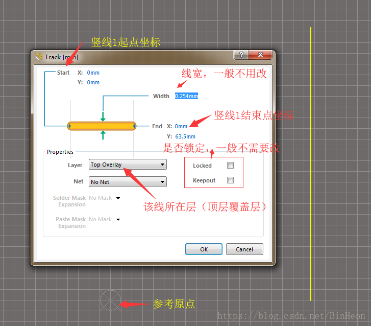The height and width of the screenshot is (326, 371).
Task: Click the End Y value 63.5mm
Action: pyautogui.click(x=185, y=136)
